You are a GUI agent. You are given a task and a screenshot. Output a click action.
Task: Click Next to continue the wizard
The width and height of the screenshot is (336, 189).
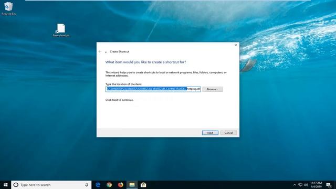[x=210, y=133]
